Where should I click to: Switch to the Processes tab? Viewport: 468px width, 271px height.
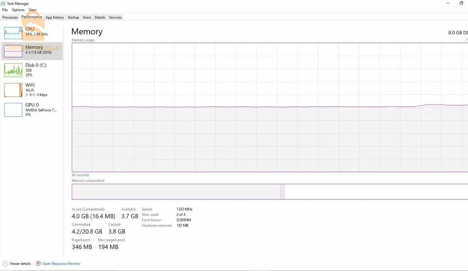10,18
